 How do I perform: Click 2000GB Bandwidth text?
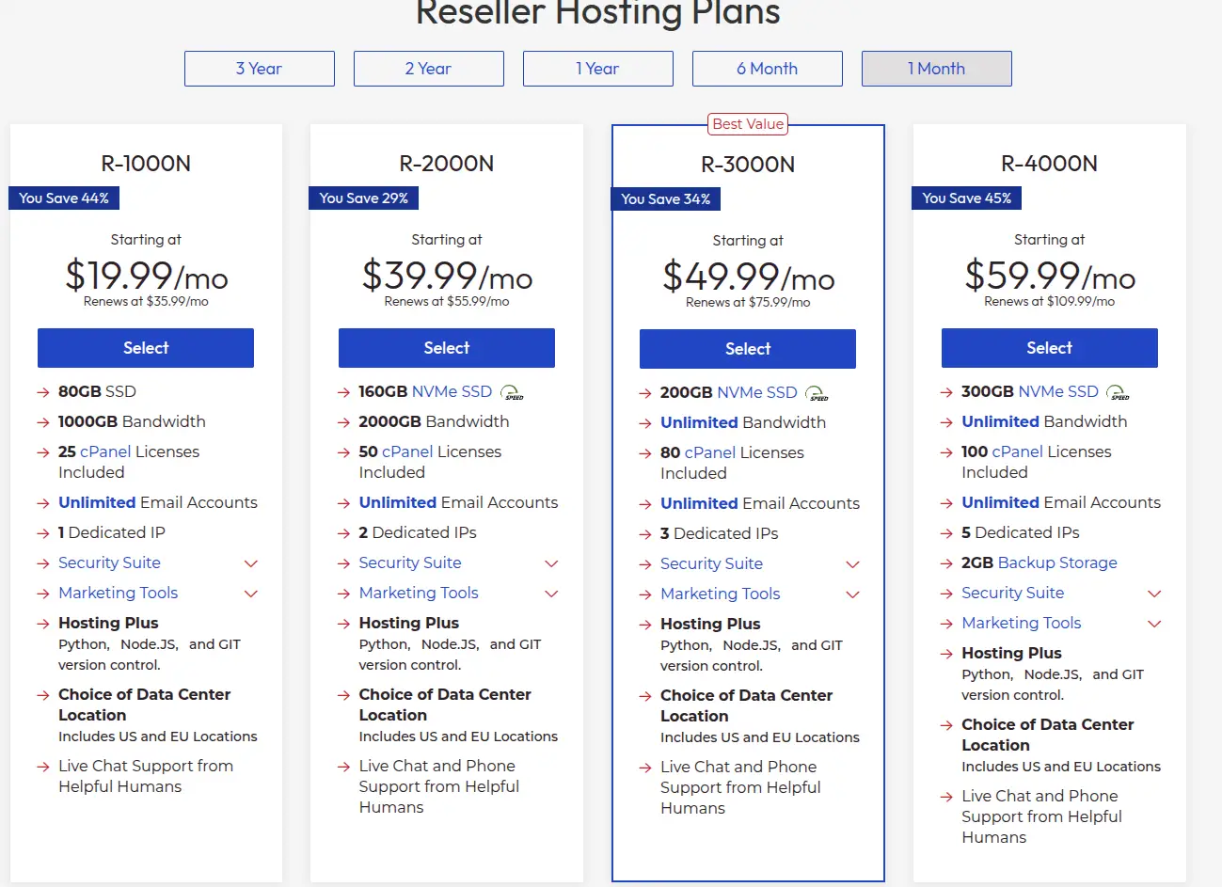point(434,421)
